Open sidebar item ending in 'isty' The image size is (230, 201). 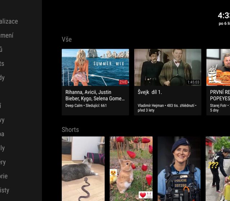click(5, 190)
